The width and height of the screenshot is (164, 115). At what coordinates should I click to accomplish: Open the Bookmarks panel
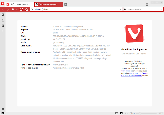tap(3, 15)
